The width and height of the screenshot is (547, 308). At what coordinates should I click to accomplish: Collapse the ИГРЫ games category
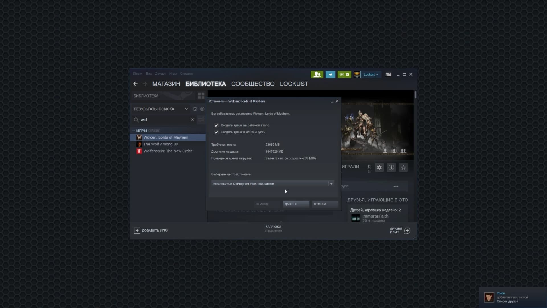pyautogui.click(x=134, y=131)
